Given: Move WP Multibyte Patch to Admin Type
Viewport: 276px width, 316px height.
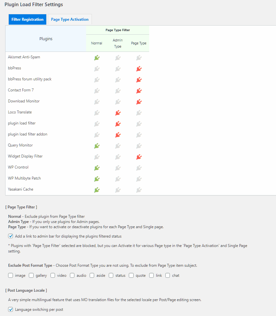Looking at the screenshot, I should pyautogui.click(x=117, y=179).
